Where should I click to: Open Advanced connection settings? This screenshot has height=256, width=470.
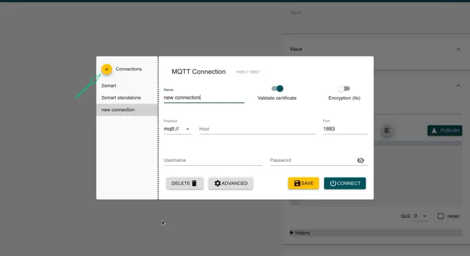tap(231, 183)
